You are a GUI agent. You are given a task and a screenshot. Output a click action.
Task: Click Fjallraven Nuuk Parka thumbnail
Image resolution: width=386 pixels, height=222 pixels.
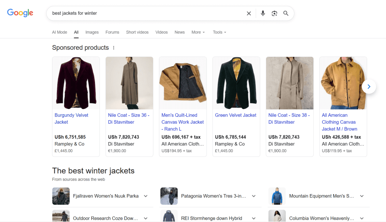coord(61,196)
